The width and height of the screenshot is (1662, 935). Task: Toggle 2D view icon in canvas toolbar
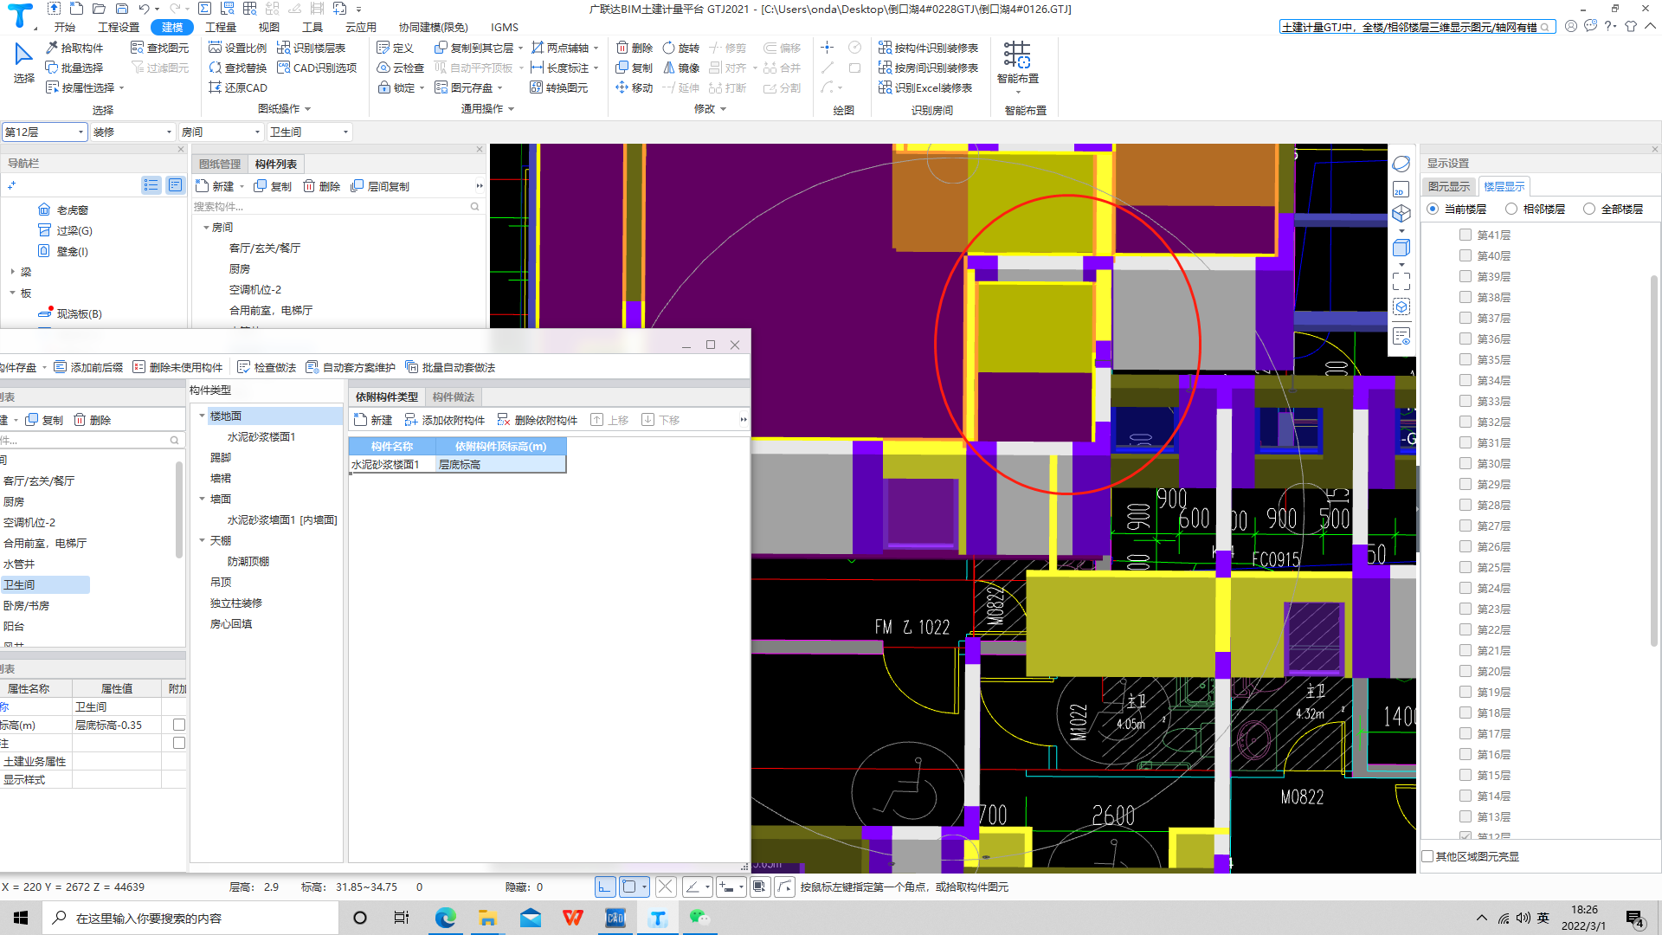1401,190
